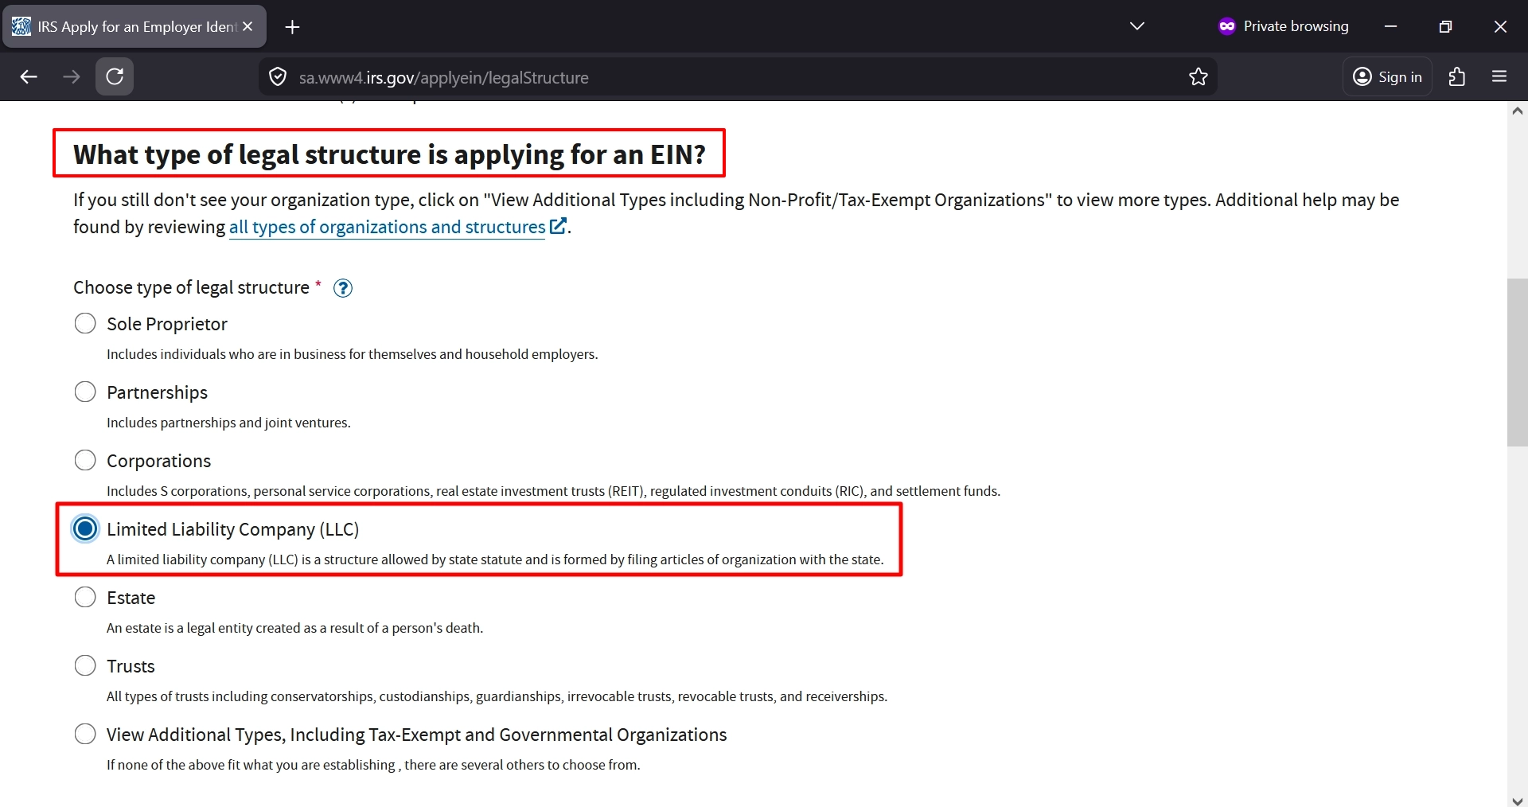Expand the list all tabs dropdown

[1136, 26]
